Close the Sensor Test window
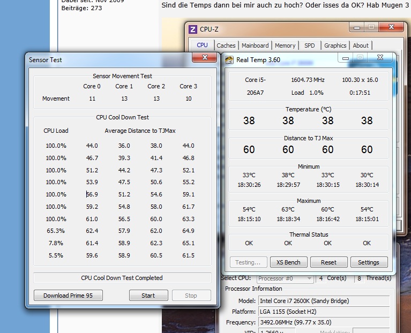411x333 pixels. (x=205, y=57)
